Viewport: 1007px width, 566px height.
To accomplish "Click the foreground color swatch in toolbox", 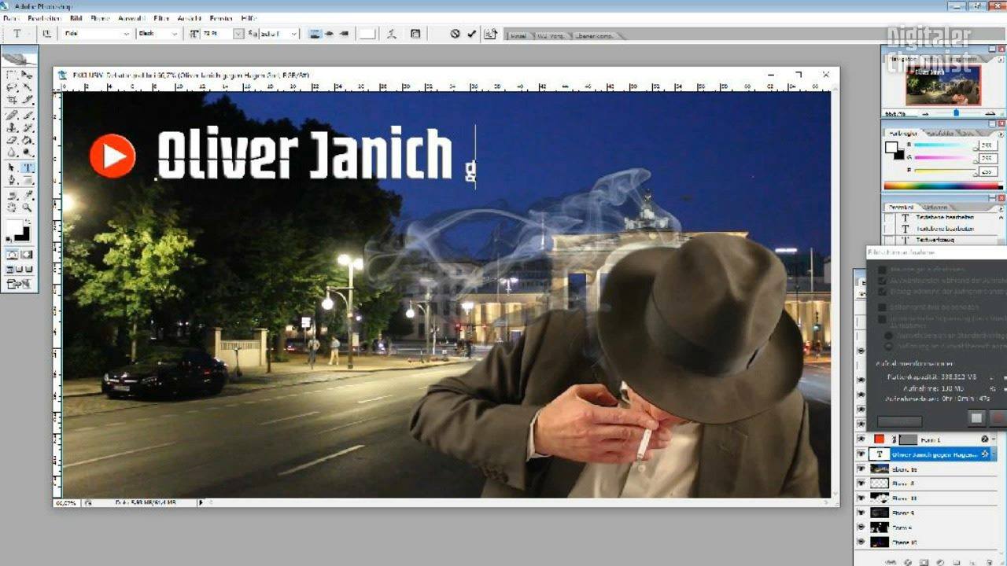I will click(x=14, y=229).
